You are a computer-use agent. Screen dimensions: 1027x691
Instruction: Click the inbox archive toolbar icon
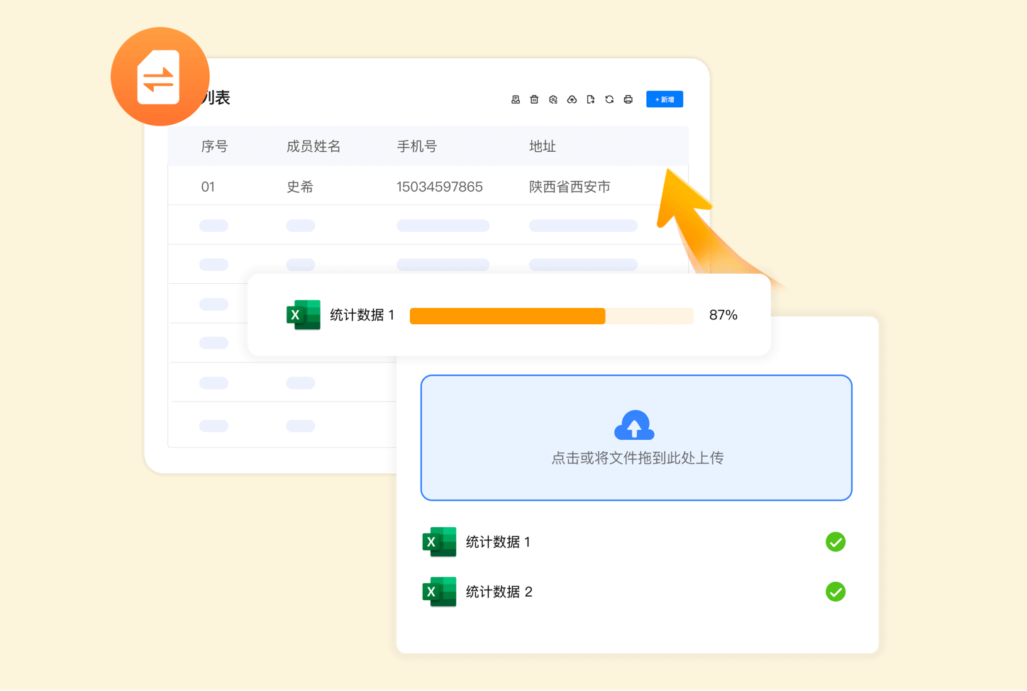(x=516, y=99)
